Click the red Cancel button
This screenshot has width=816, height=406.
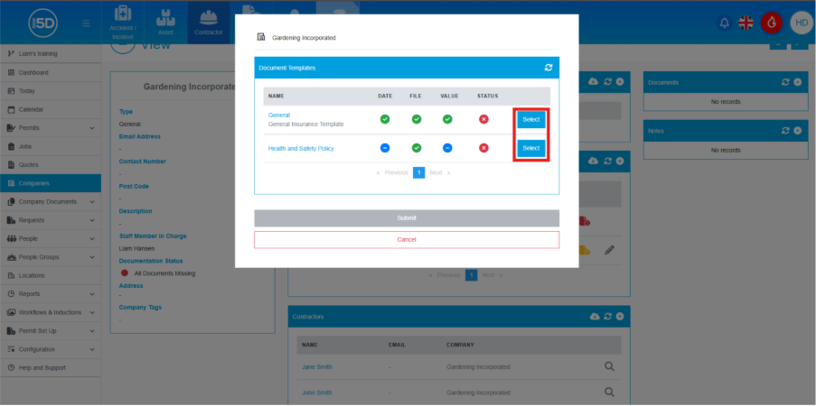click(x=407, y=240)
